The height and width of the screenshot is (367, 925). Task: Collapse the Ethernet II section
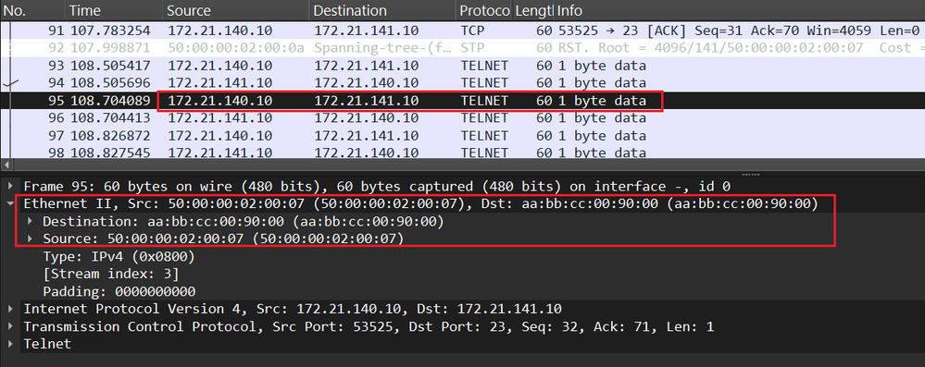click(10, 204)
